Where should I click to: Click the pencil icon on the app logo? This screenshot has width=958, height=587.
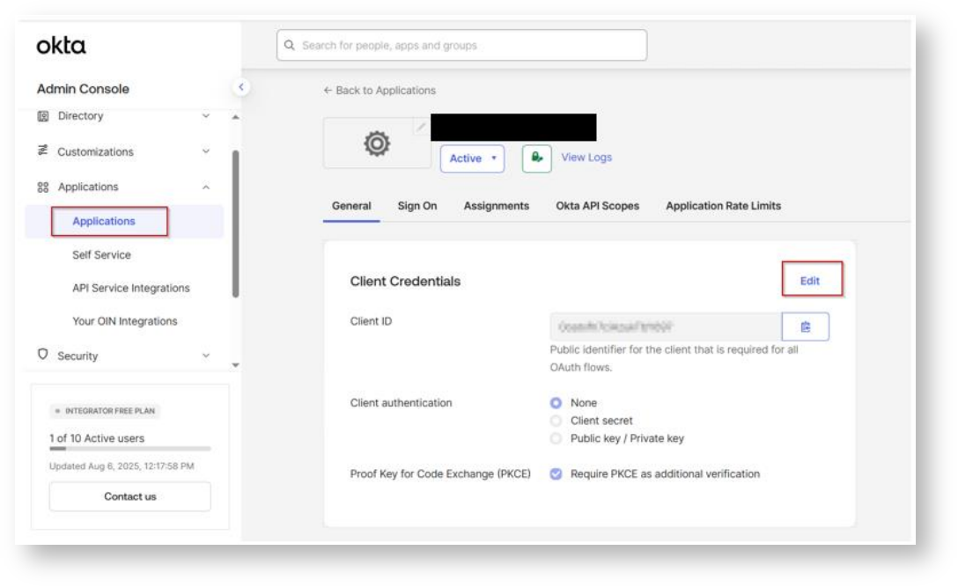[x=421, y=127]
